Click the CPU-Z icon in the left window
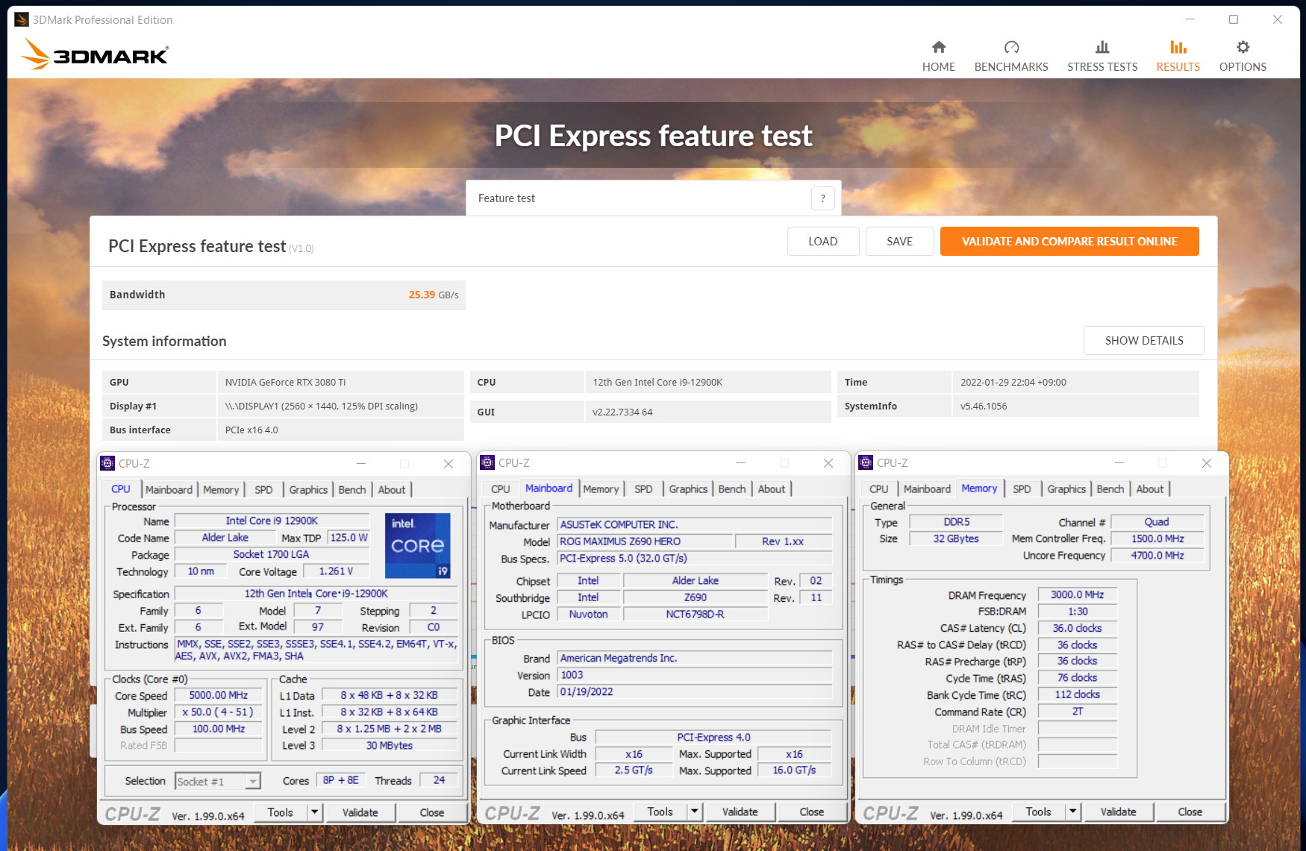This screenshot has height=851, width=1306. pos(107,463)
